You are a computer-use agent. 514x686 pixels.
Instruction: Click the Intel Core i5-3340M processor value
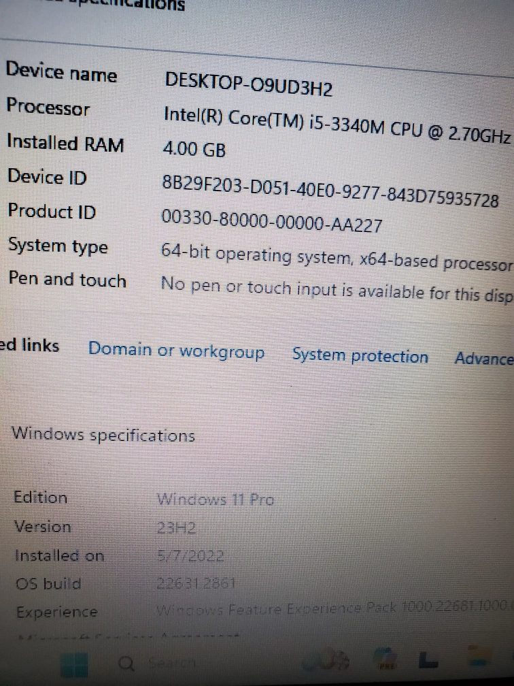click(x=337, y=125)
